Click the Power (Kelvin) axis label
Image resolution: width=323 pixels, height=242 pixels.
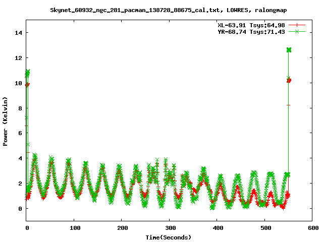[5, 122]
